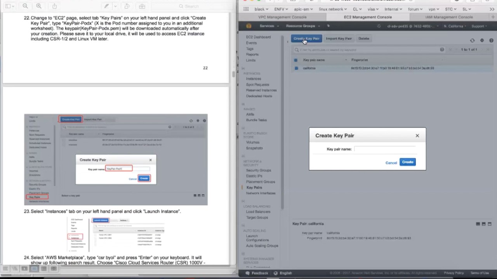Open Events in EC2 sidebar
Screen dimensions: 497x279
pyautogui.click(x=251, y=43)
